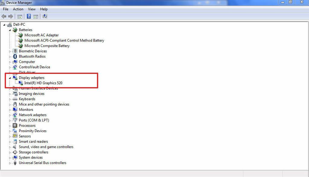The image size is (309, 177).
Task: Click the Sensors icon
Action: pos(15,136)
